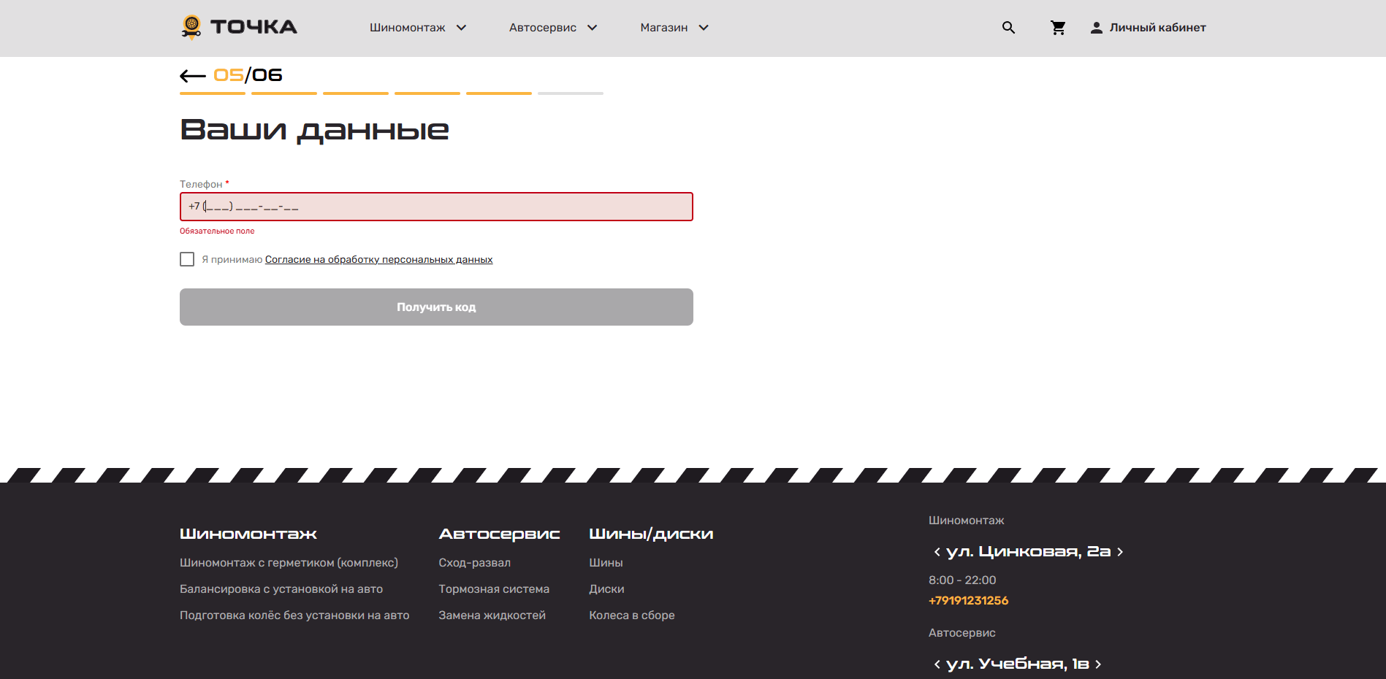Call phone number +79191231256
Viewport: 1386px width, 679px height.
tap(968, 601)
